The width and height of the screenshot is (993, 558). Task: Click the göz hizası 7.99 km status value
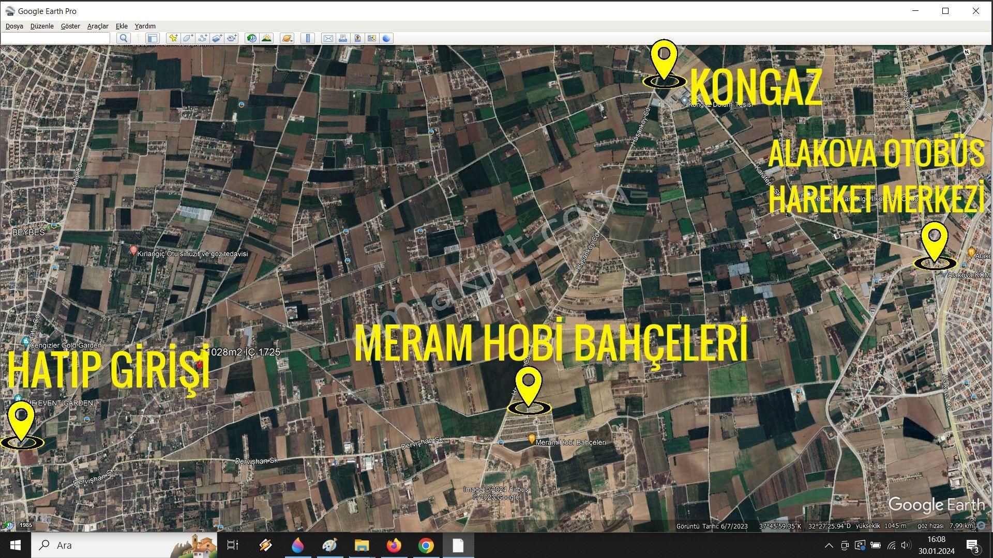945,526
